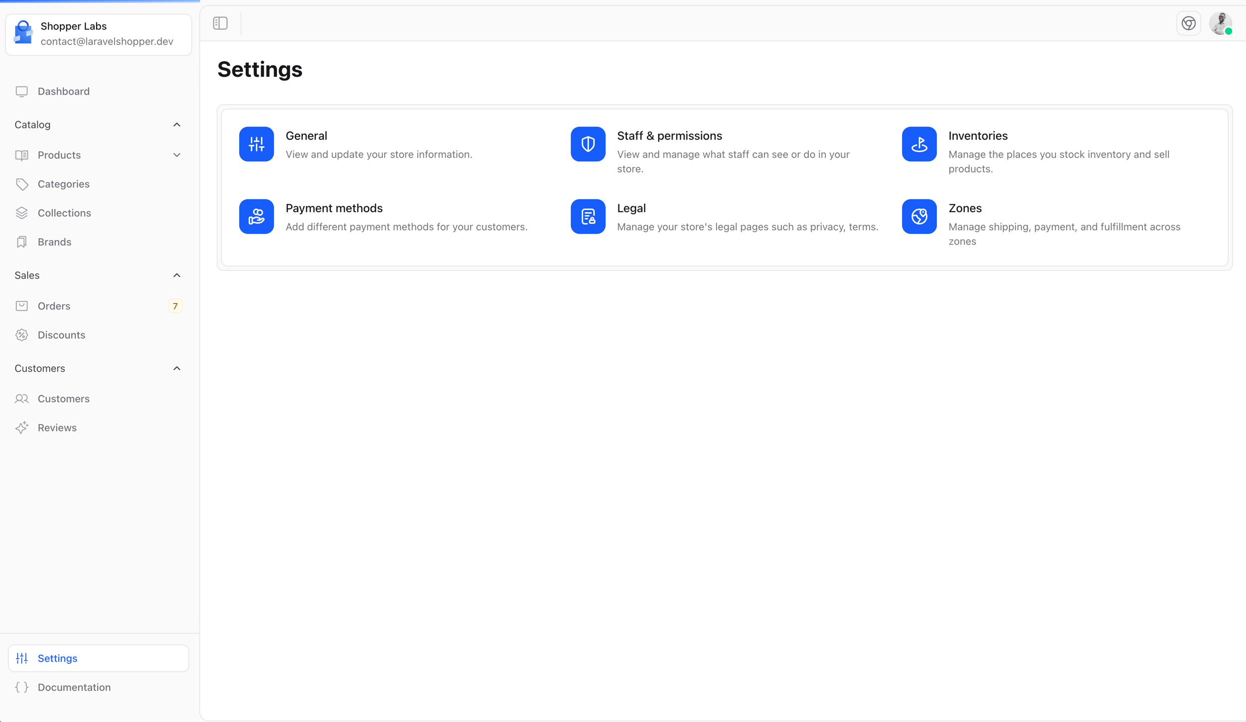1246x722 pixels.
Task: Collapse the Catalog section chevron
Action: click(176, 125)
